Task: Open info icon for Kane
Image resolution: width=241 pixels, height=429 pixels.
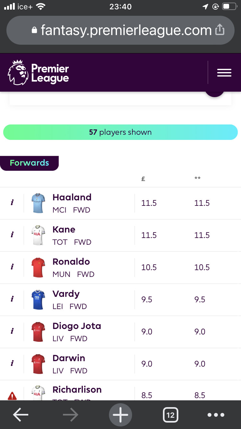Action: [12, 235]
